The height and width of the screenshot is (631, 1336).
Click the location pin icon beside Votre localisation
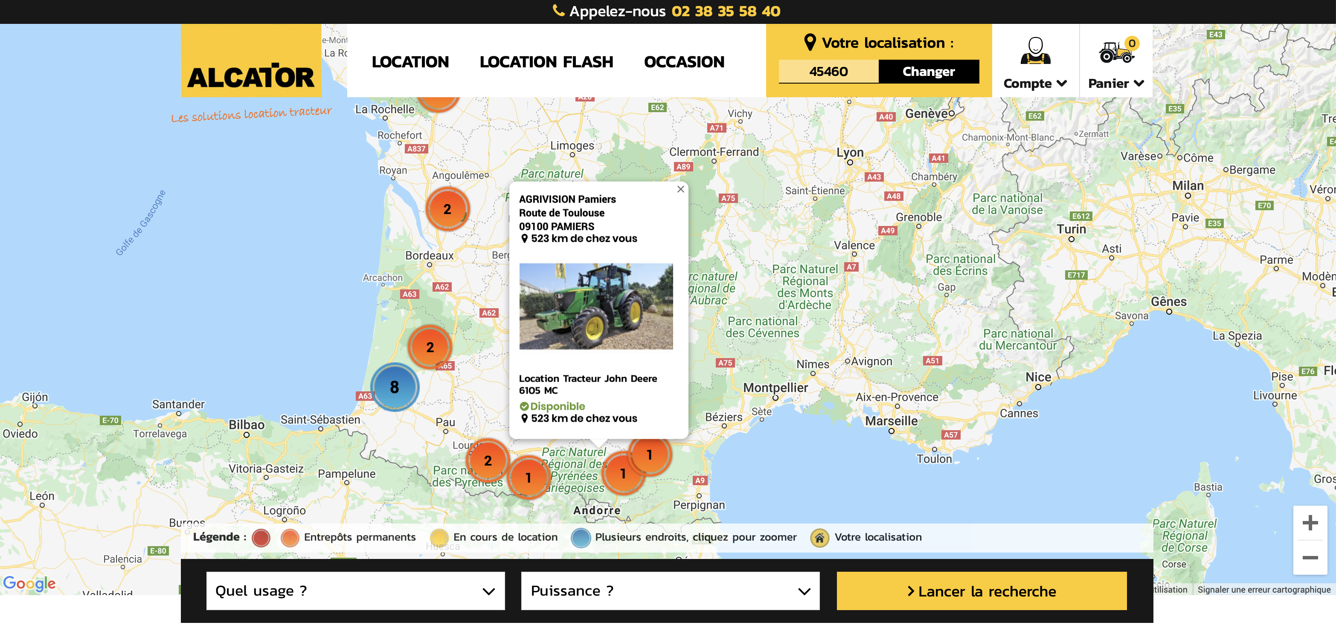point(810,43)
